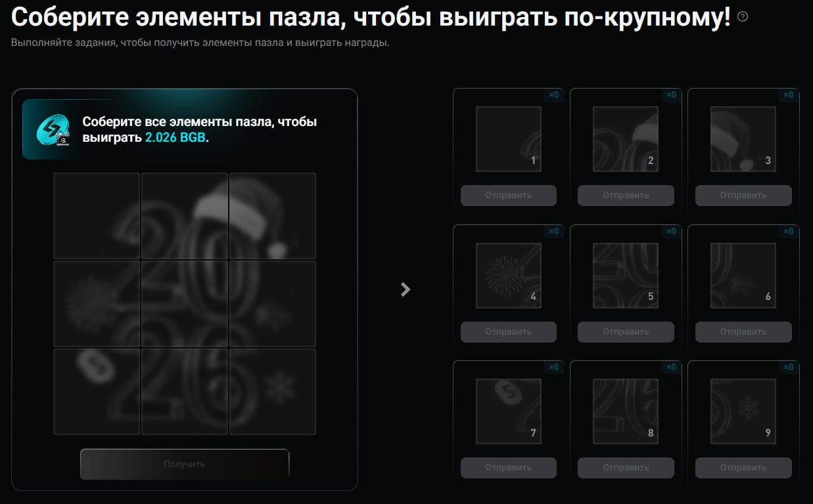Open the "2.026 BGB" reward link
The width and height of the screenshot is (813, 504).
tap(176, 138)
